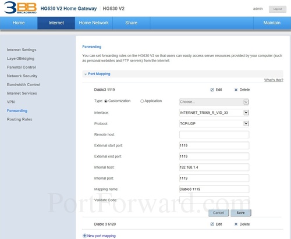Collapse the Port Mapping section arrow
The width and height of the screenshot is (291, 239).
(86, 74)
